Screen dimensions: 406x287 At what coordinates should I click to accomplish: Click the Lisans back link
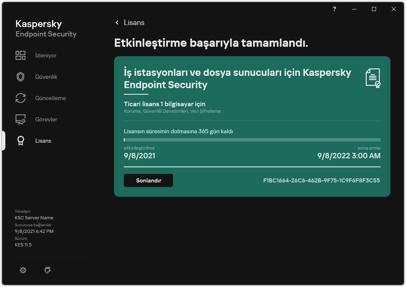[135, 23]
